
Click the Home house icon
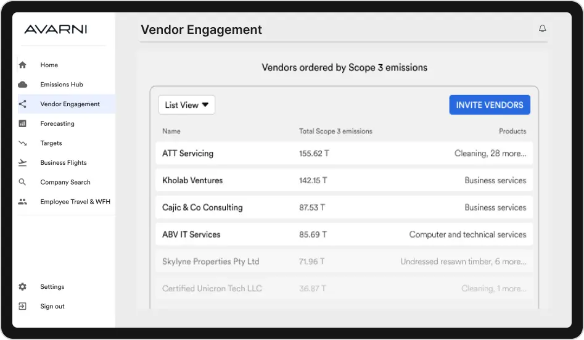(x=23, y=65)
